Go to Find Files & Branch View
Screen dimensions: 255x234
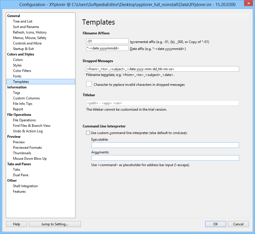(32, 126)
